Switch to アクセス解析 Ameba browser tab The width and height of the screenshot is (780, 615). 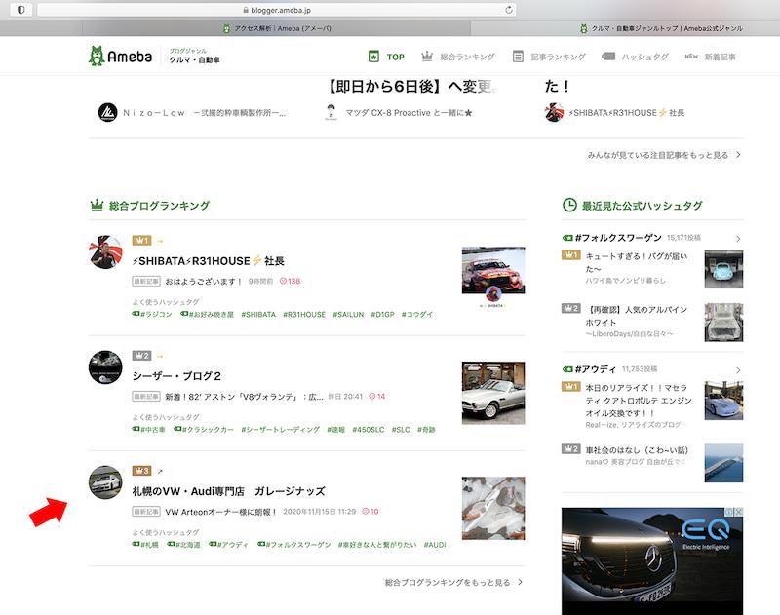coord(277,28)
